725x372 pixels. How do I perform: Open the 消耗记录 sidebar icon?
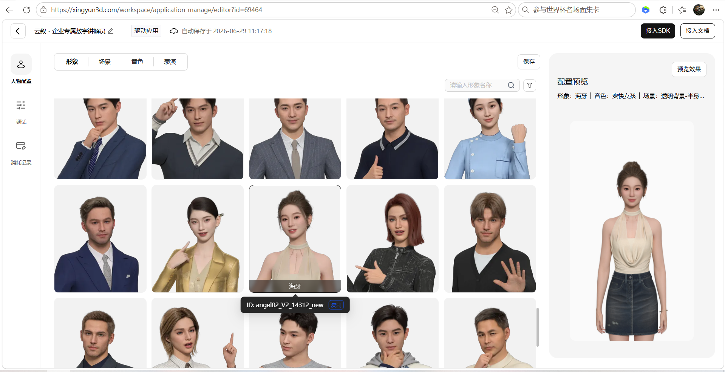pos(21,146)
